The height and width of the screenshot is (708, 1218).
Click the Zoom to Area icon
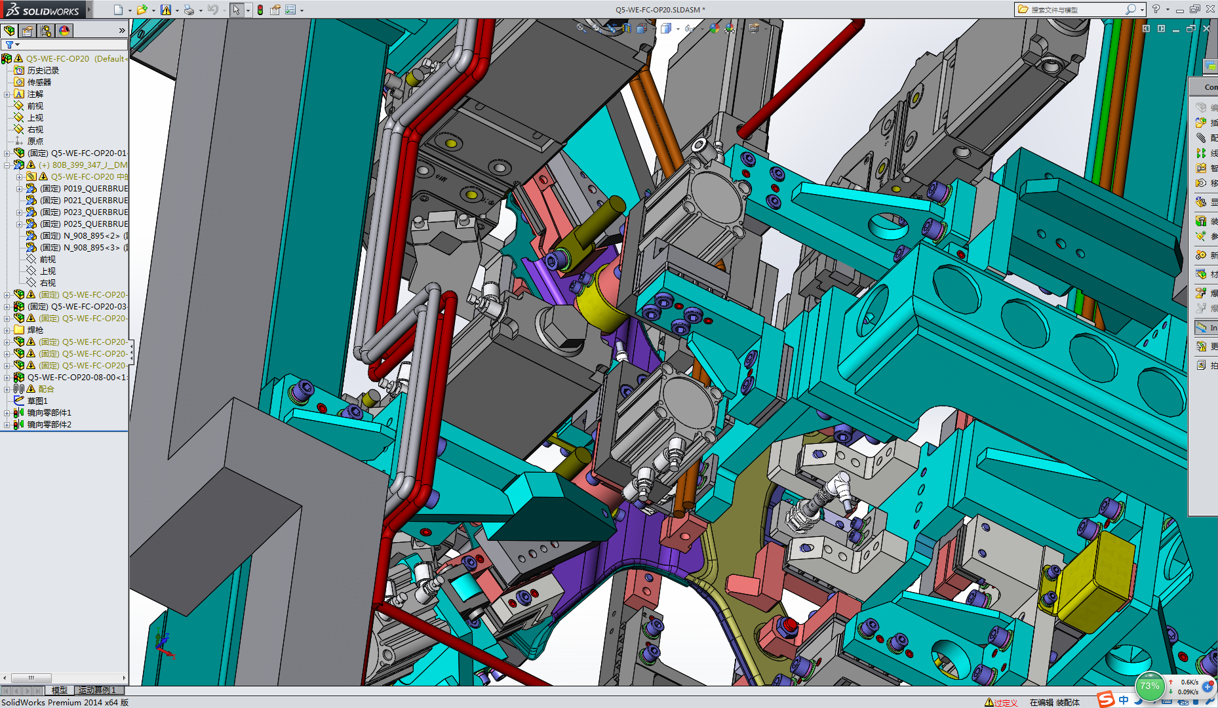(596, 28)
